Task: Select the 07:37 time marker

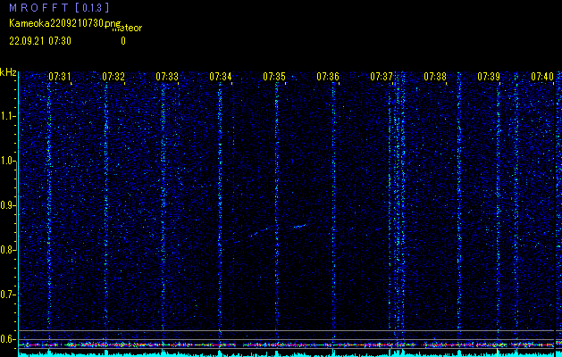Action: point(382,76)
